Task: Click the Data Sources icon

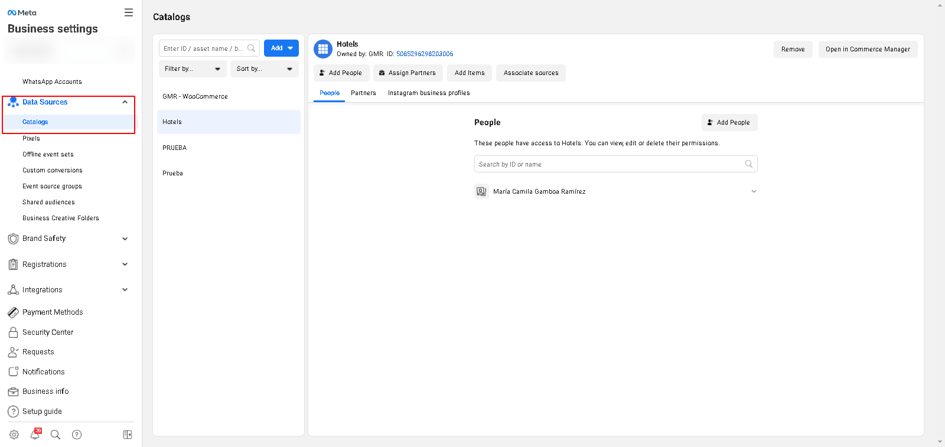Action: 13,102
